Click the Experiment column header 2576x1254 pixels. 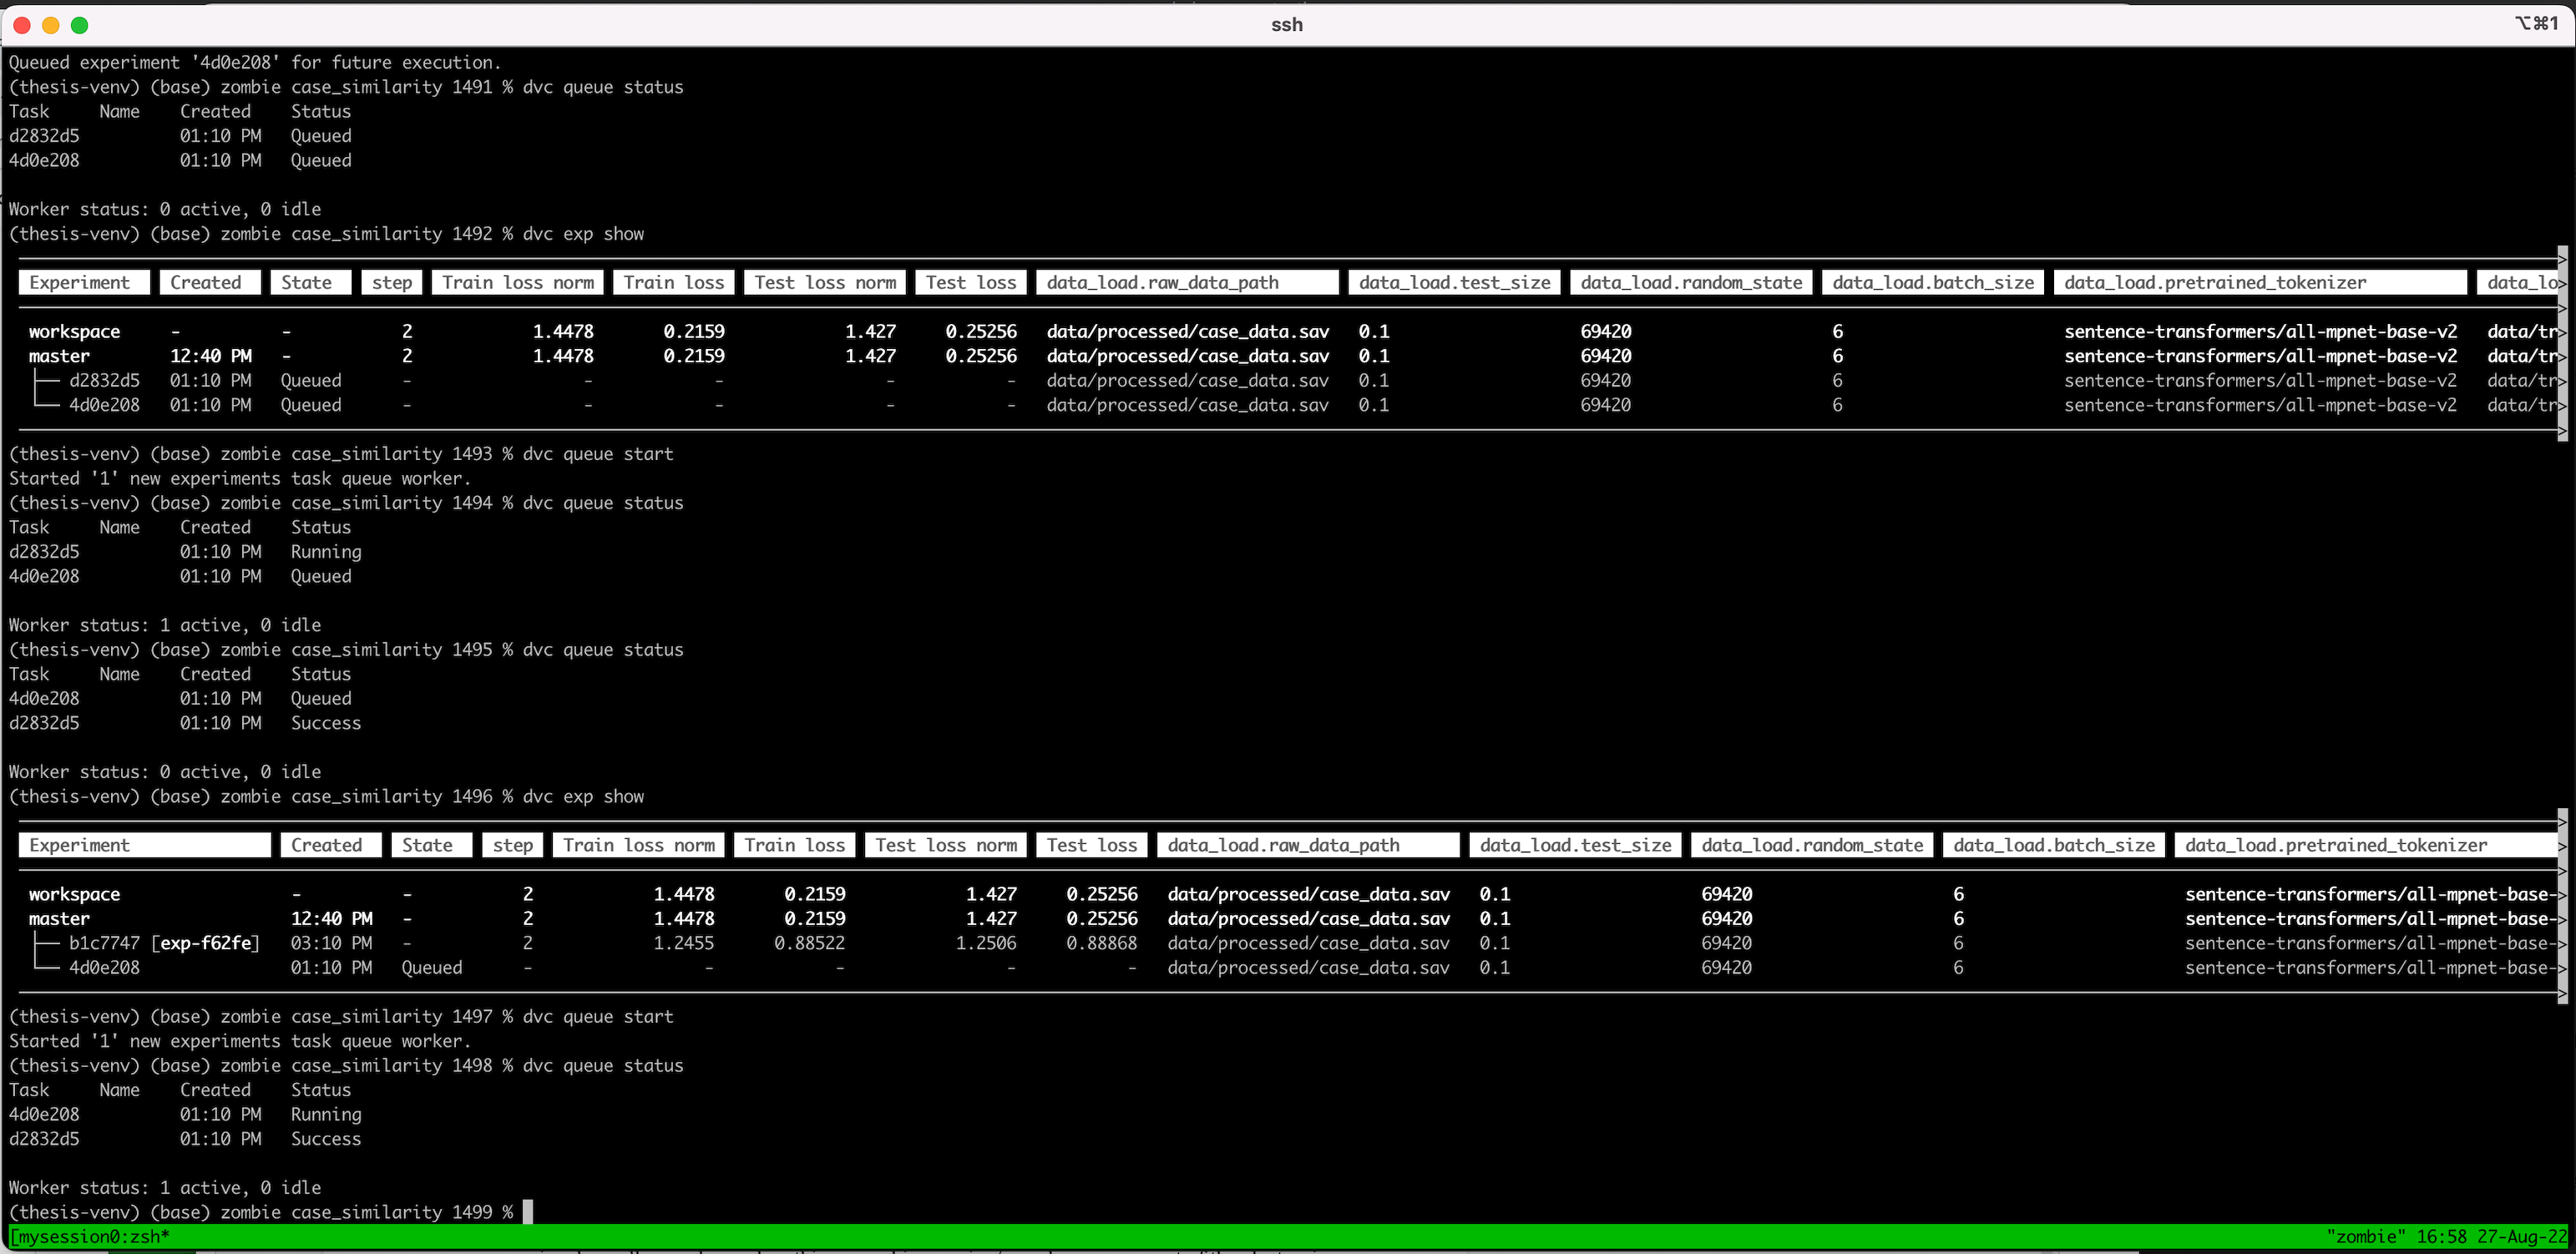click(83, 282)
